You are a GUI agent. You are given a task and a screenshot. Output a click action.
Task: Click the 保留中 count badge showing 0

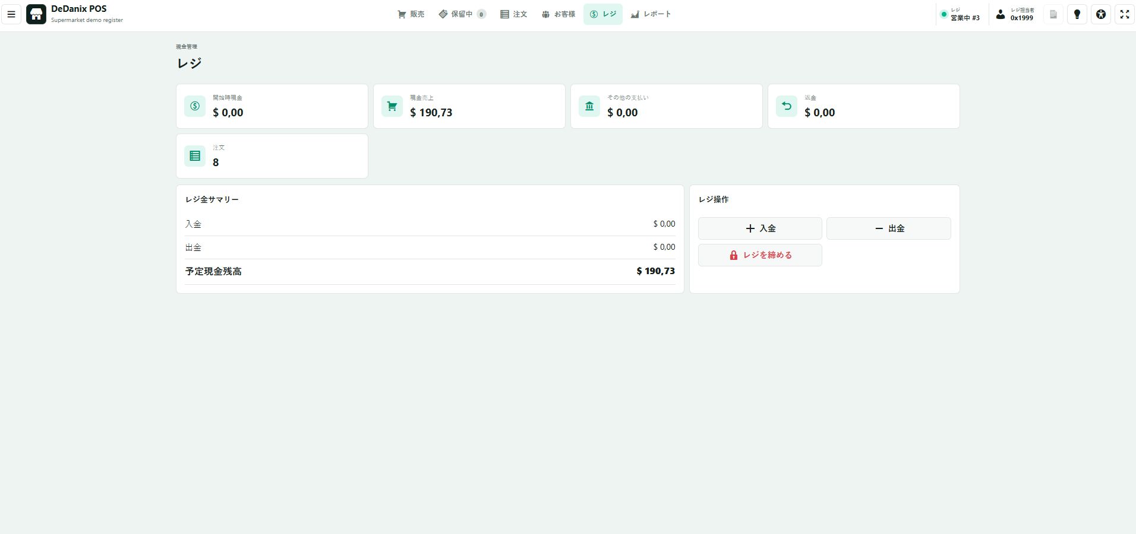tap(481, 14)
